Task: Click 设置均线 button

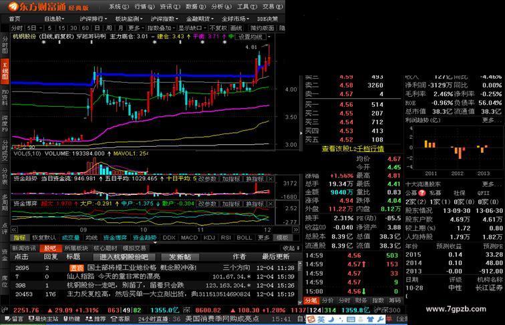Action: click(x=250, y=37)
